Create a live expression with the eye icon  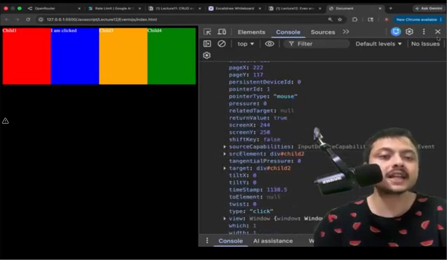pos(269,44)
